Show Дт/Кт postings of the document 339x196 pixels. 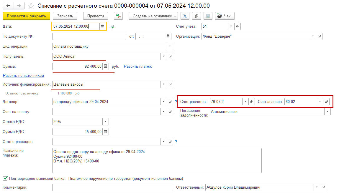(x=118, y=16)
